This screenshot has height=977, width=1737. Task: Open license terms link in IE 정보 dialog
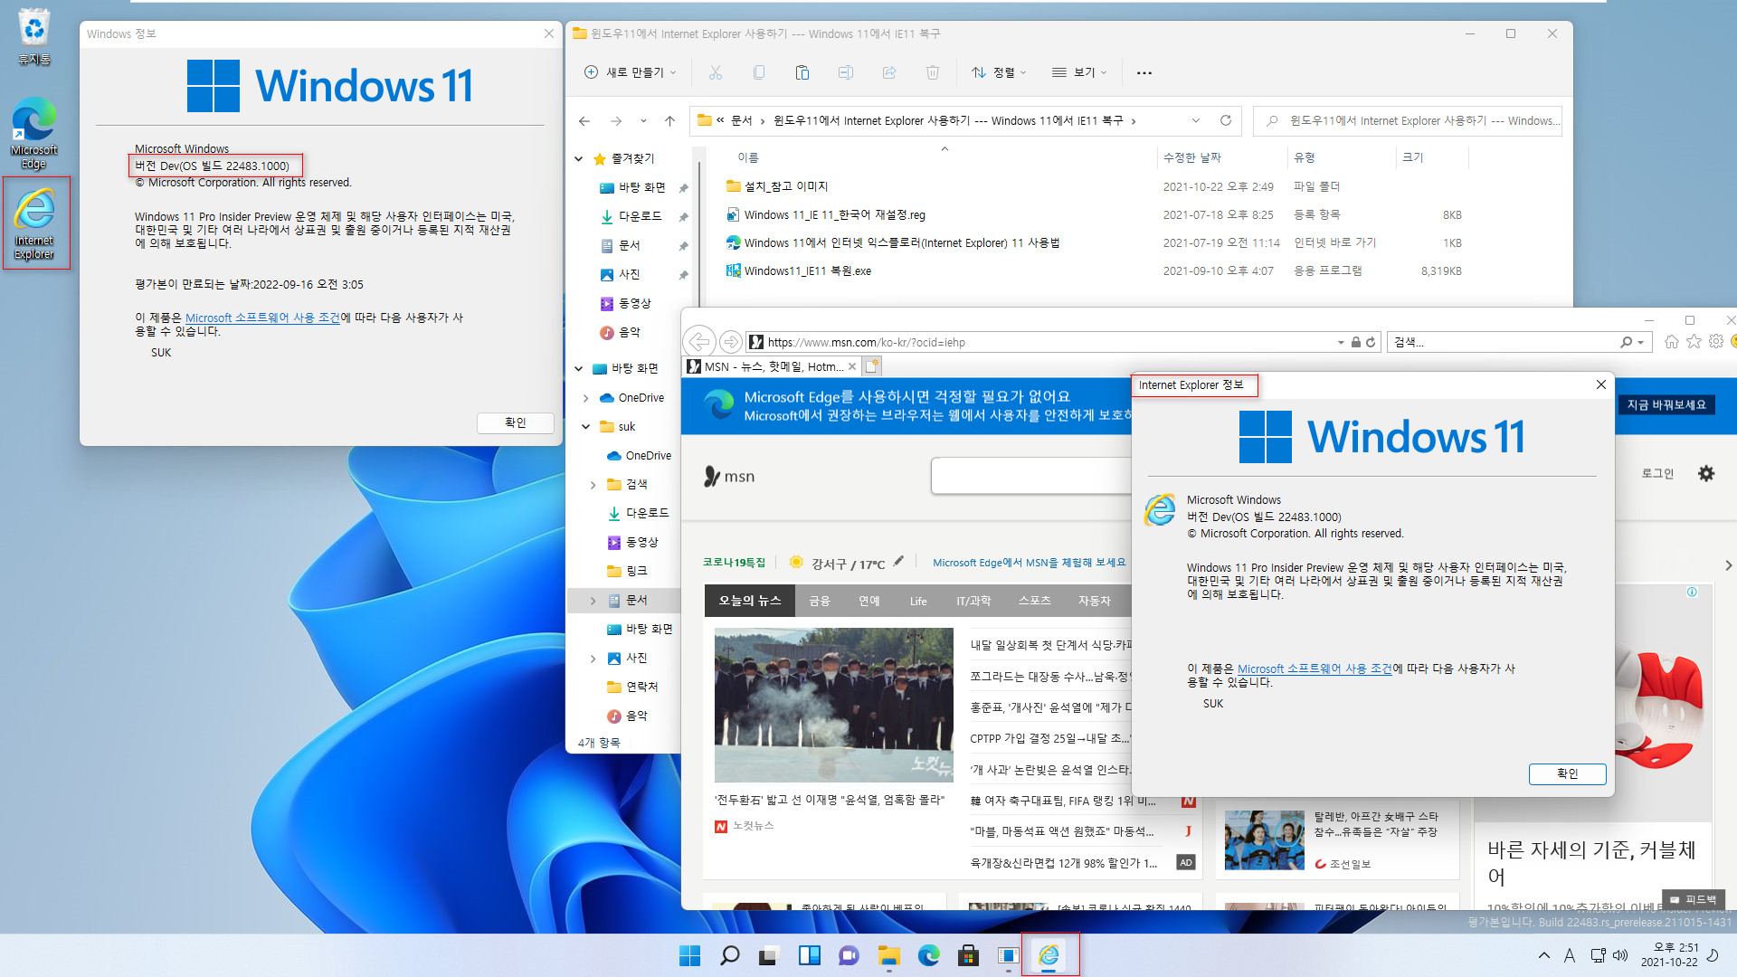coord(1315,669)
